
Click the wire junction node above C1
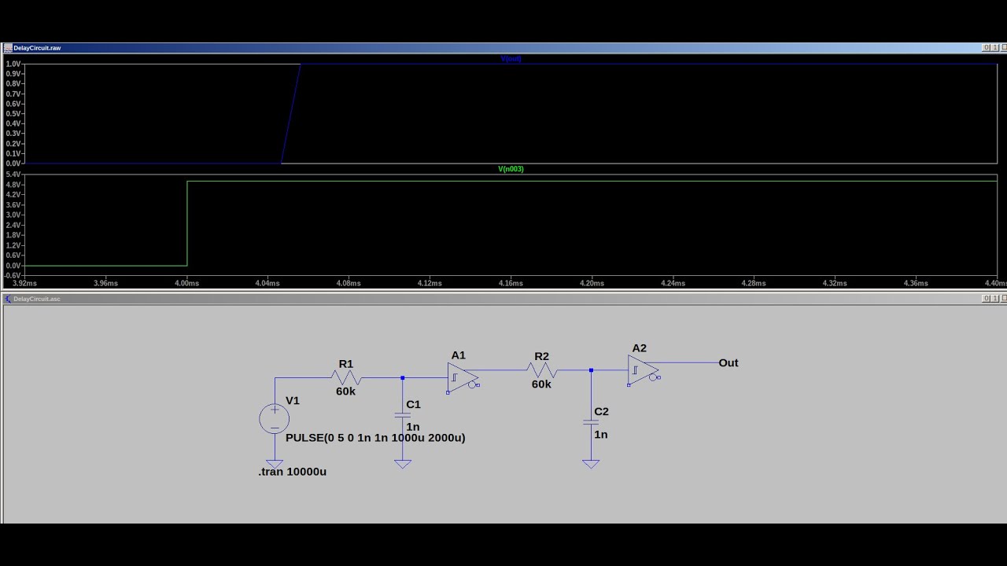click(x=403, y=377)
